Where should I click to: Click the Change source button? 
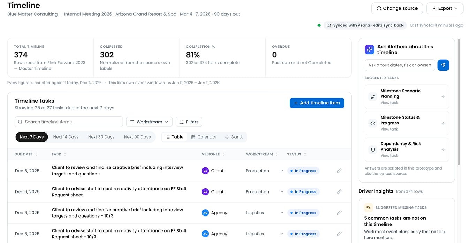(x=397, y=8)
